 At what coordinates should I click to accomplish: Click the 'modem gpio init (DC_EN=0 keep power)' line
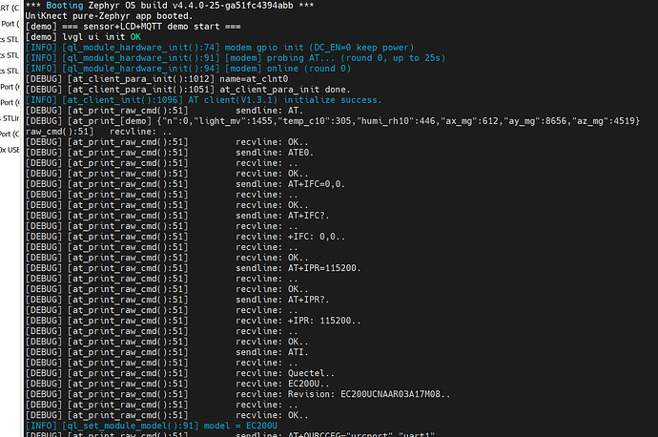(220, 48)
